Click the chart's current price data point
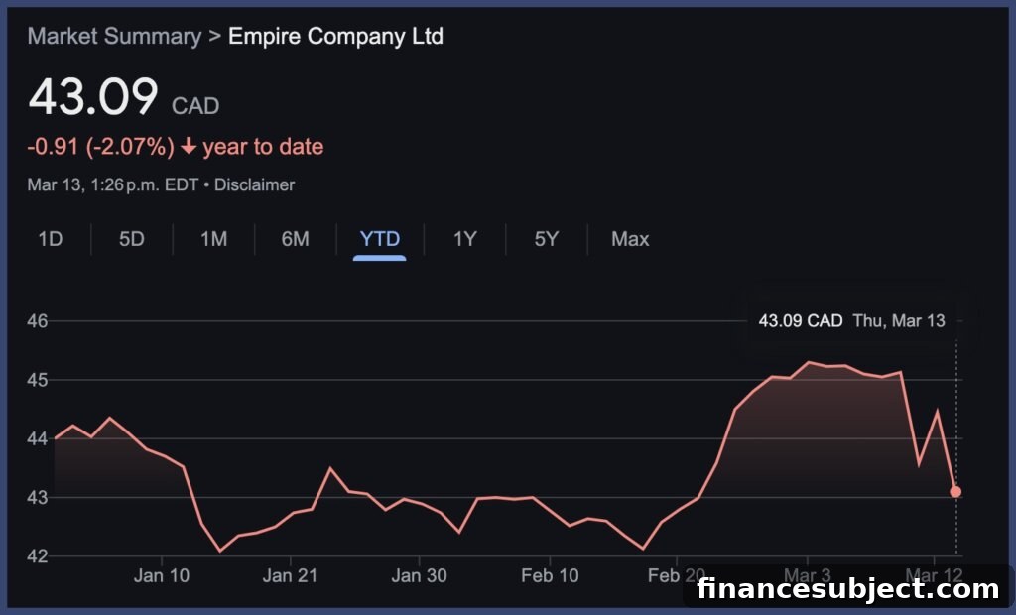Screen dimensions: 1016x615 (x=955, y=492)
